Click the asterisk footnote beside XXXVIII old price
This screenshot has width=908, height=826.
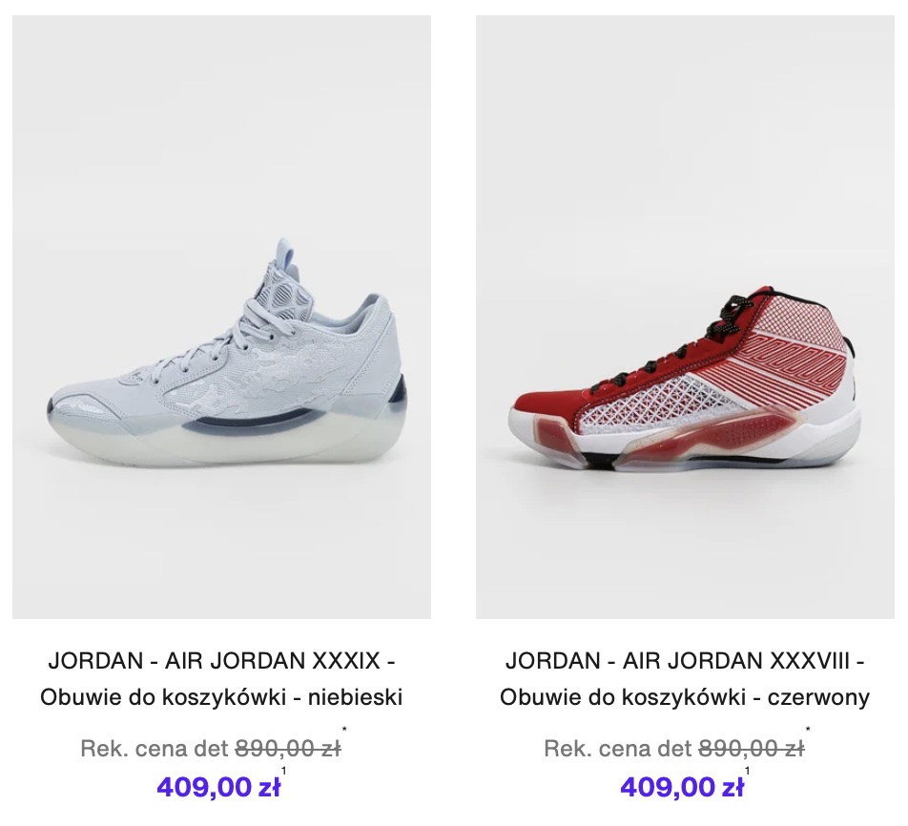(x=808, y=730)
